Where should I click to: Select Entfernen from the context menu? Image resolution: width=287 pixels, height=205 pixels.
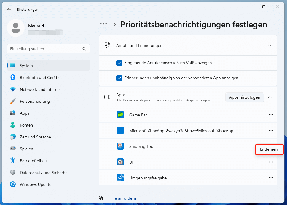click(269, 149)
